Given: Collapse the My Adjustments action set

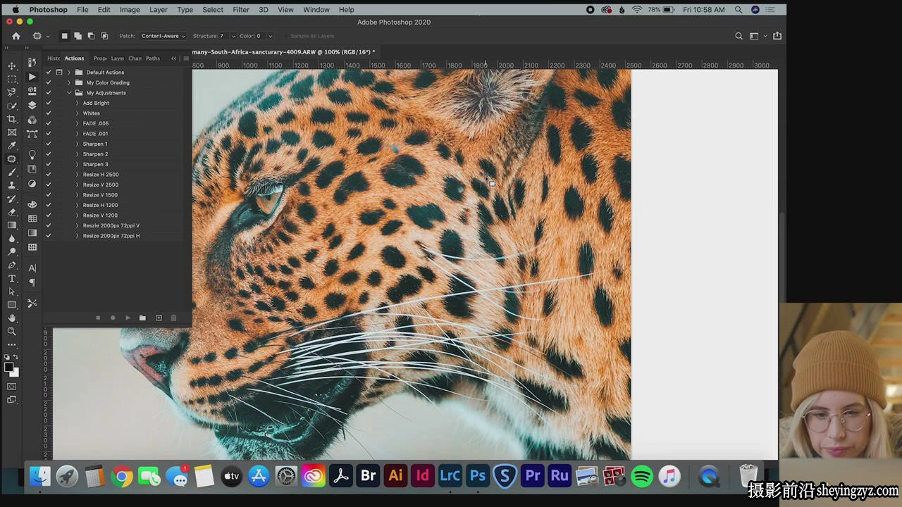Looking at the screenshot, I should pyautogui.click(x=69, y=93).
